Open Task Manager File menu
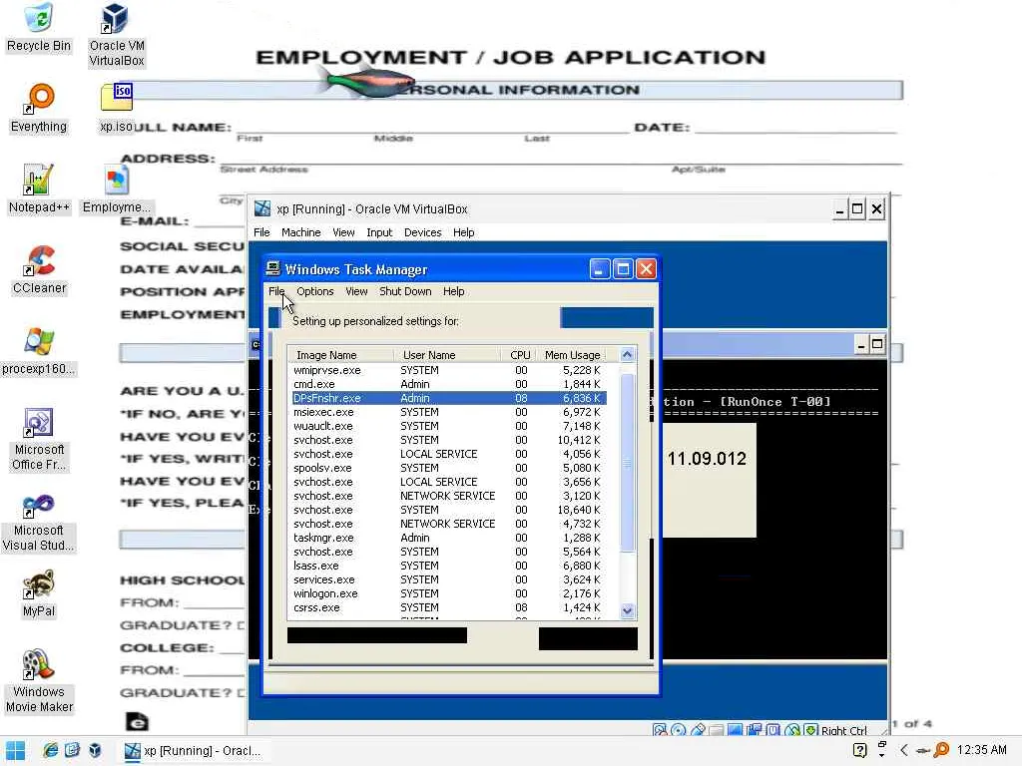 [x=276, y=291]
